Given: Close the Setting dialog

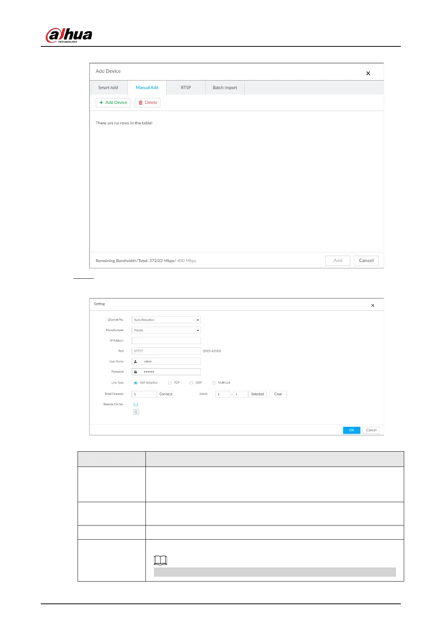Looking at the screenshot, I should [x=373, y=305].
